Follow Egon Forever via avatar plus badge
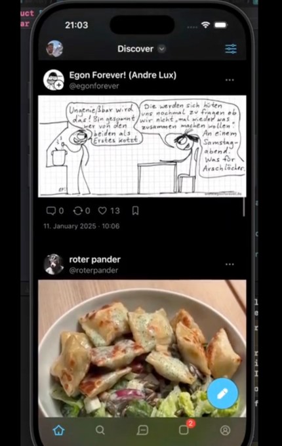The height and width of the screenshot is (446, 282). pyautogui.click(x=59, y=85)
